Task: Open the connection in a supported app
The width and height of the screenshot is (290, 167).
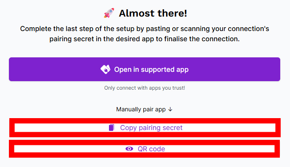Action: click(145, 69)
